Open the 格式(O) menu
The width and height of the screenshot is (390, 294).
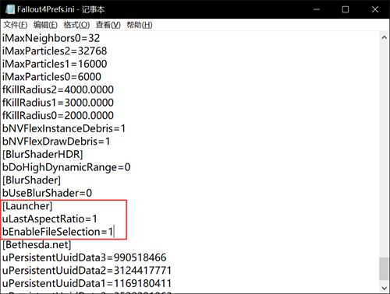76,25
